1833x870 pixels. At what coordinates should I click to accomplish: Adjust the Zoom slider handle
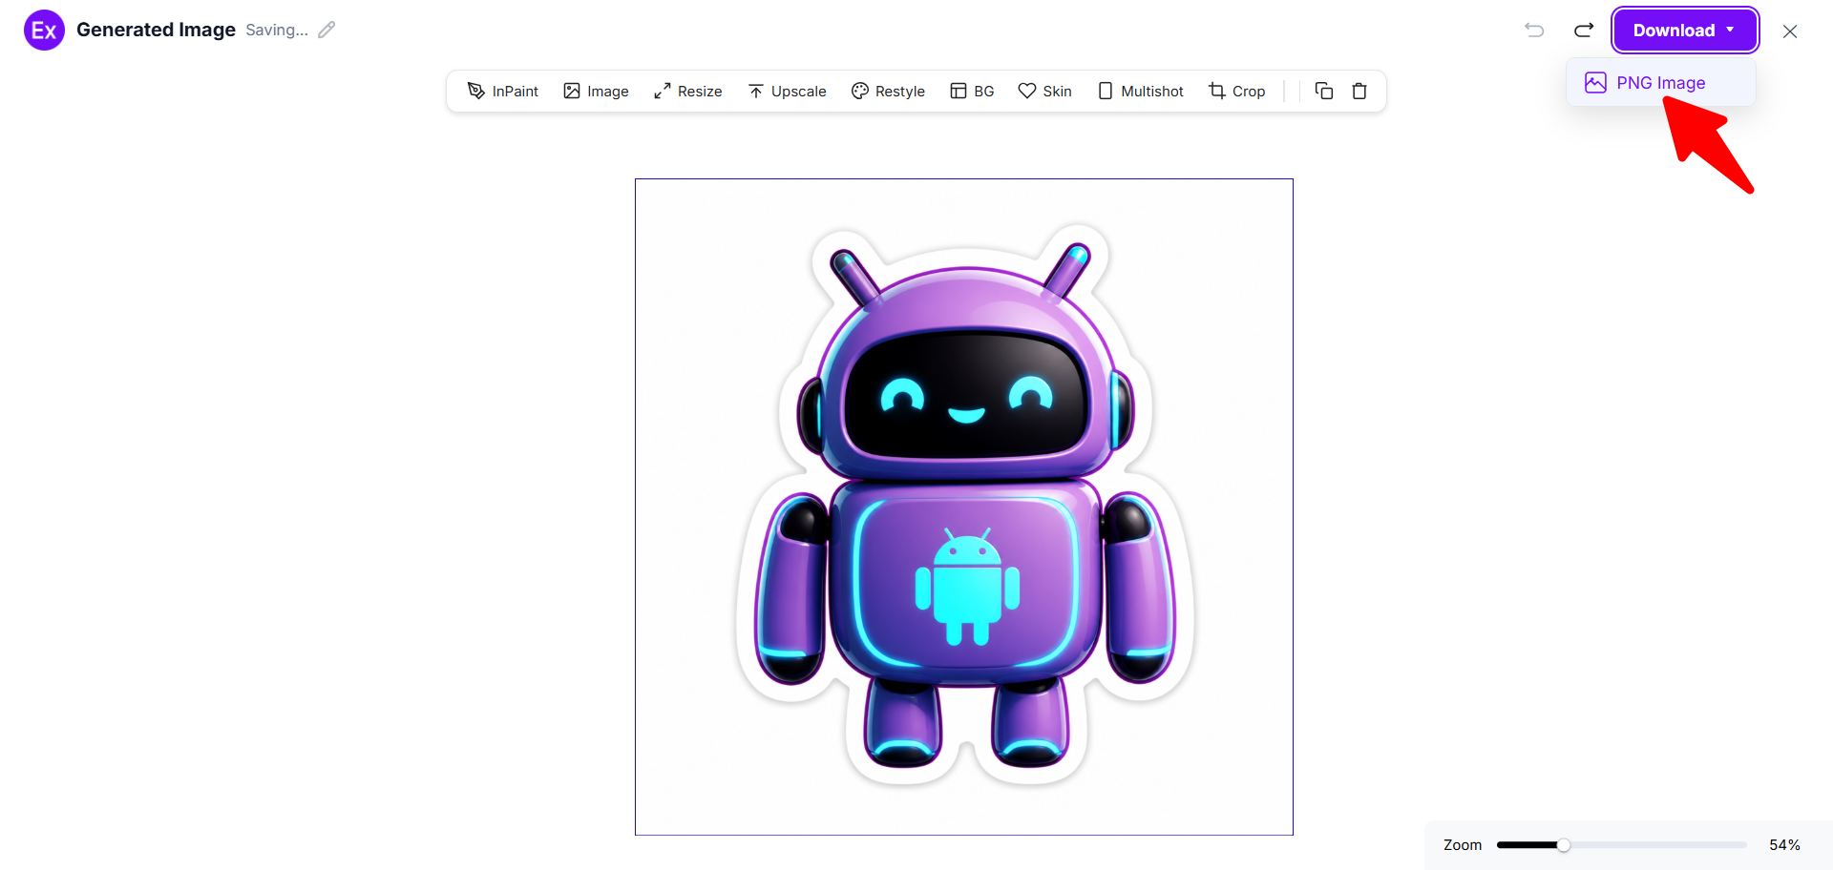[x=1564, y=845]
